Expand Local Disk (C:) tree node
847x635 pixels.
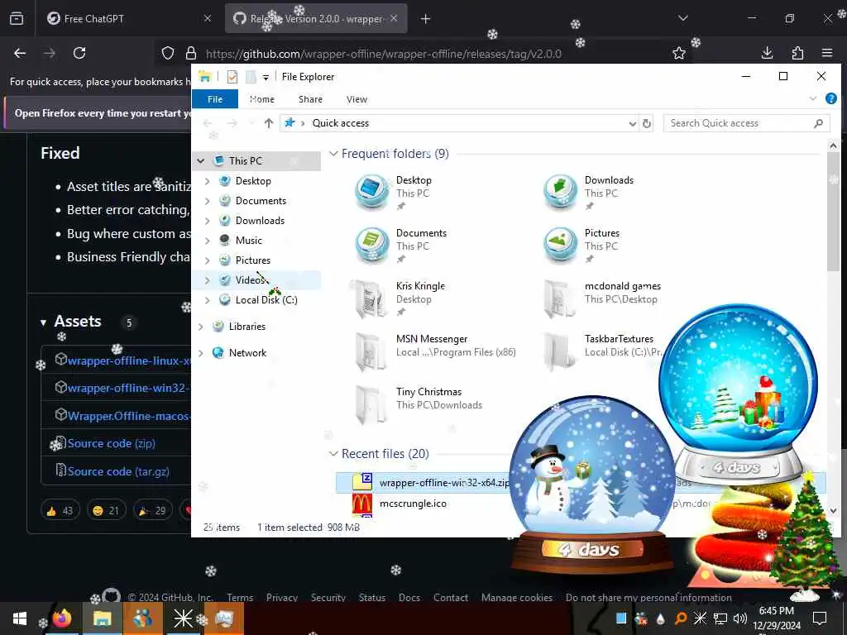click(208, 300)
